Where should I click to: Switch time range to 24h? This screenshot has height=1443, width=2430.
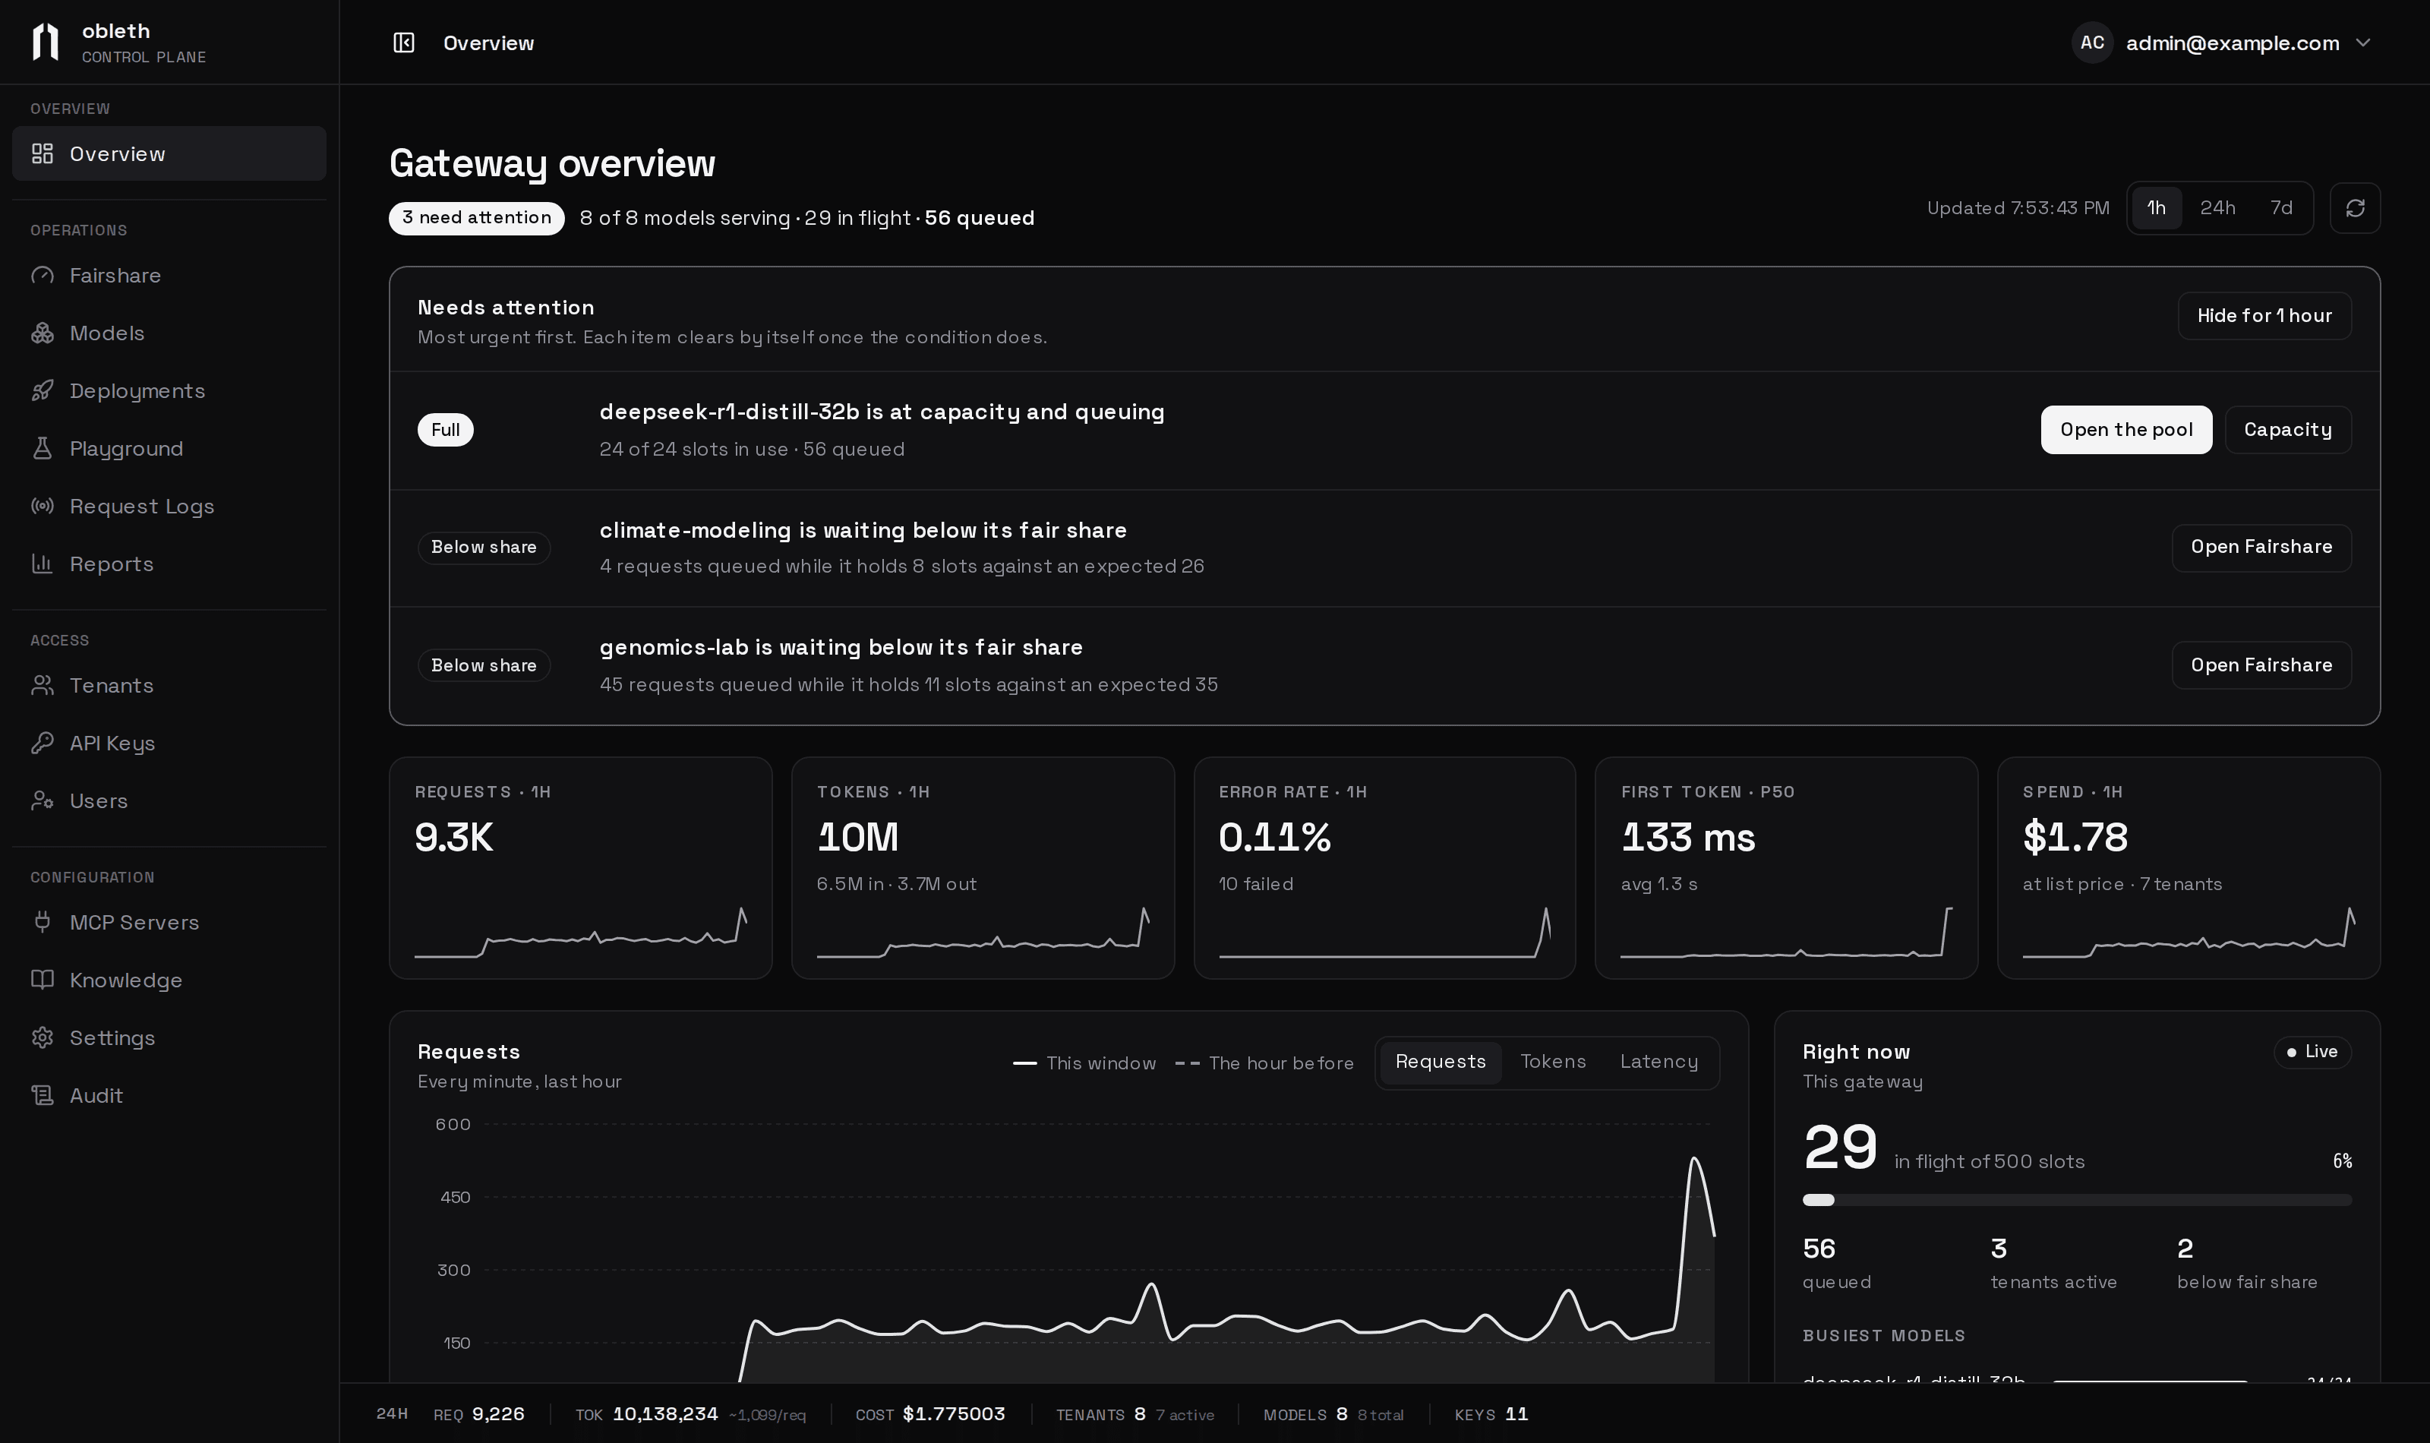[2217, 208]
